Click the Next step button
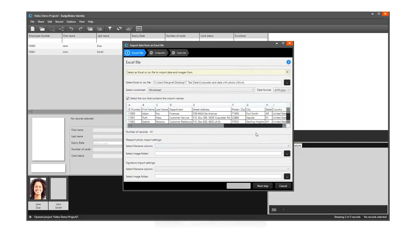Screen dimensions: 412x232 (x=263, y=186)
